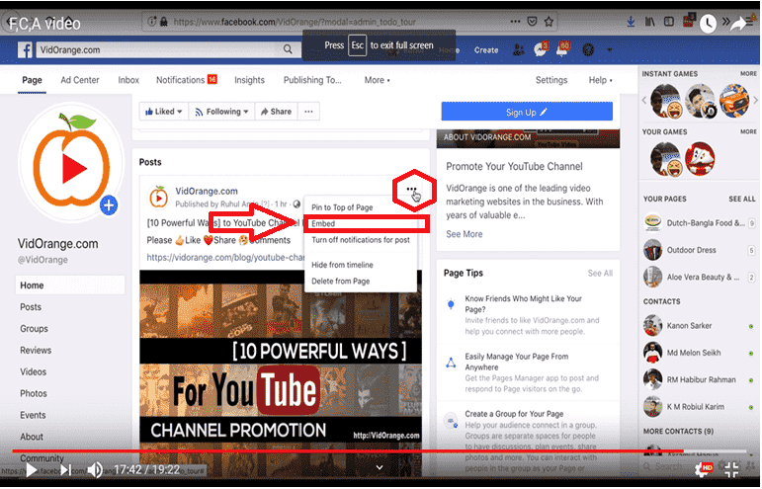Skip to the next video
762x489 pixels.
pos(66,469)
